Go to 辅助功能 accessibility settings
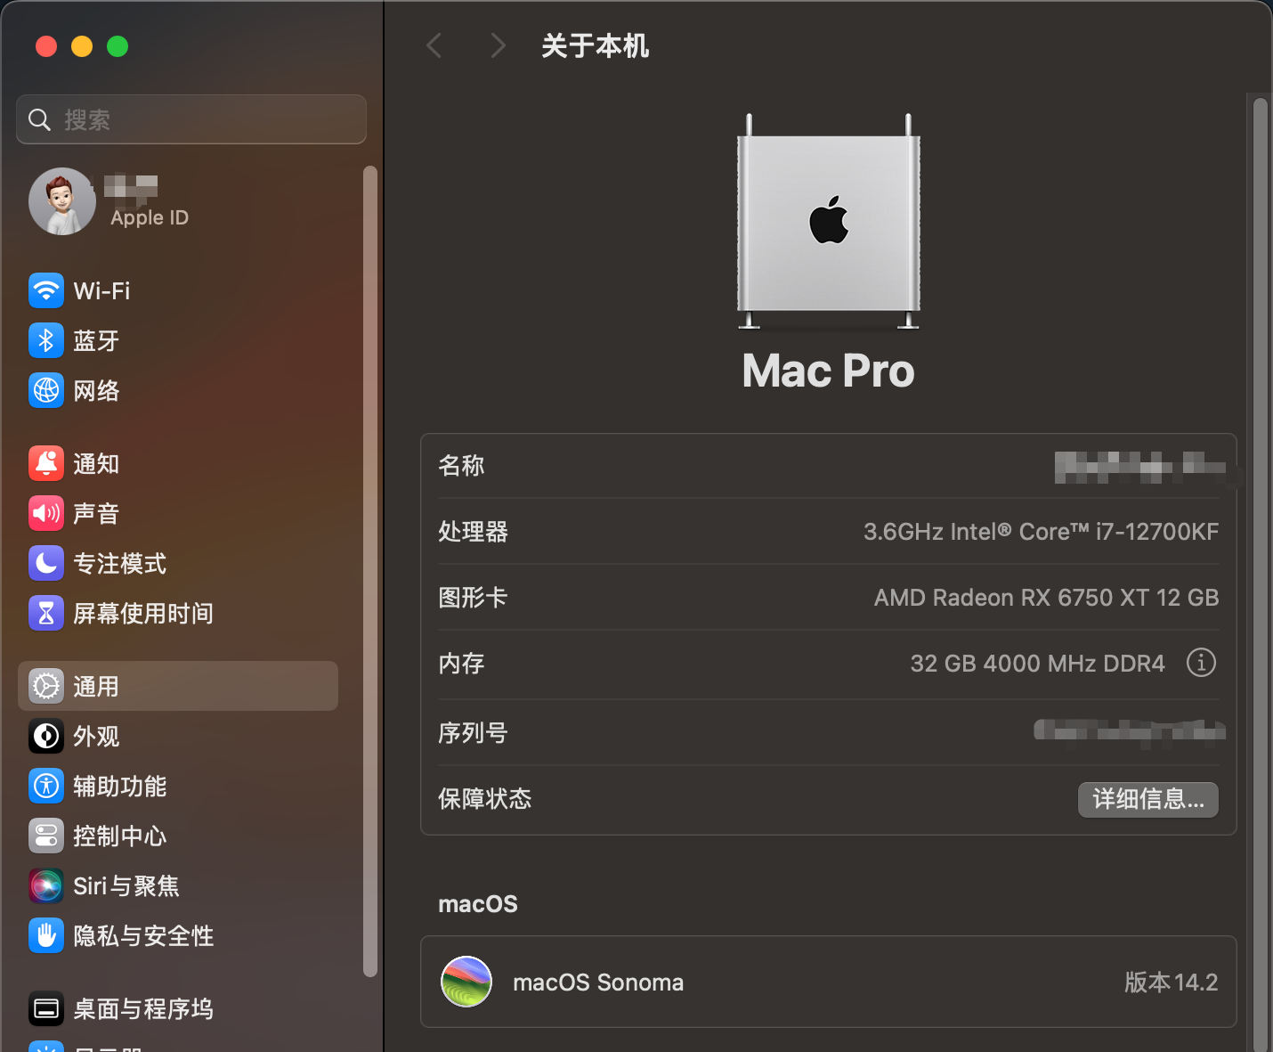The image size is (1273, 1052). pyautogui.click(x=119, y=786)
